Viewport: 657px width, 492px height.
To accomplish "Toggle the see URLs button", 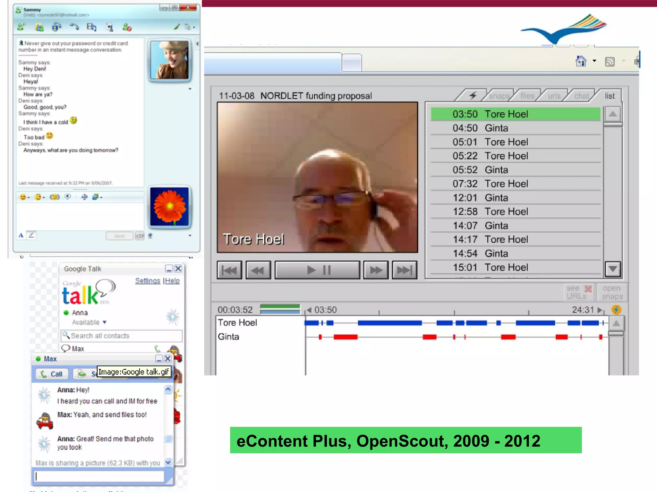I will [x=579, y=292].
